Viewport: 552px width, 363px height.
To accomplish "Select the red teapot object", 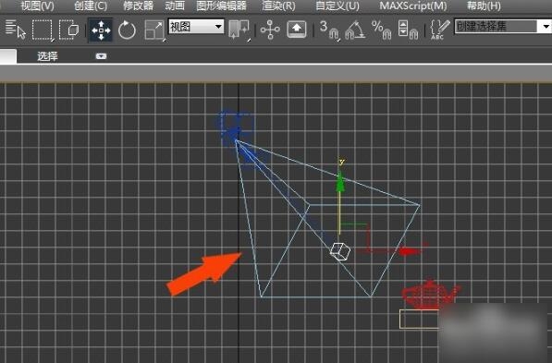I will click(430, 295).
